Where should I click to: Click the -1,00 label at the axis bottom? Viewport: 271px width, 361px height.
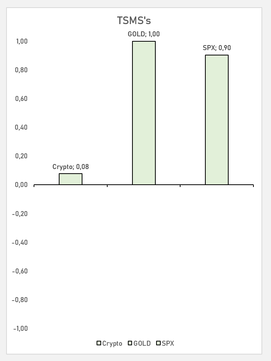pos(20,328)
